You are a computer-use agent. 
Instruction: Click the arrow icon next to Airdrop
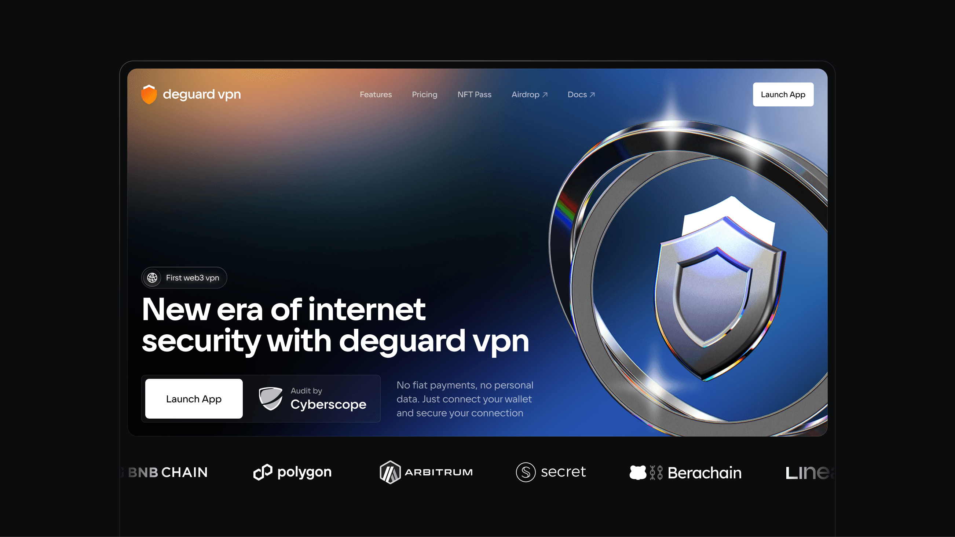point(545,95)
